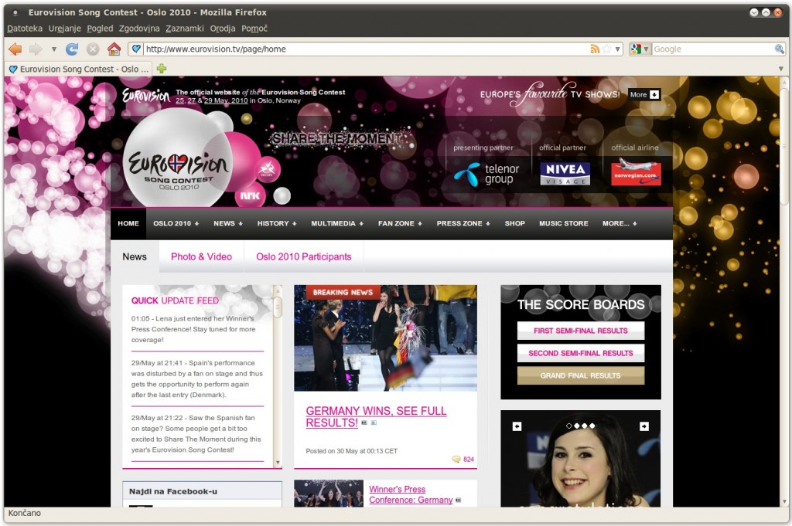Select the Eurovision Song Contest browser tab
The height and width of the screenshot is (526, 792).
pos(79,69)
